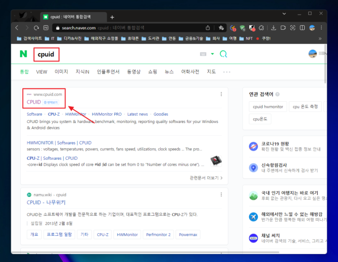Switch to the VIEW tab

pyautogui.click(x=42, y=72)
